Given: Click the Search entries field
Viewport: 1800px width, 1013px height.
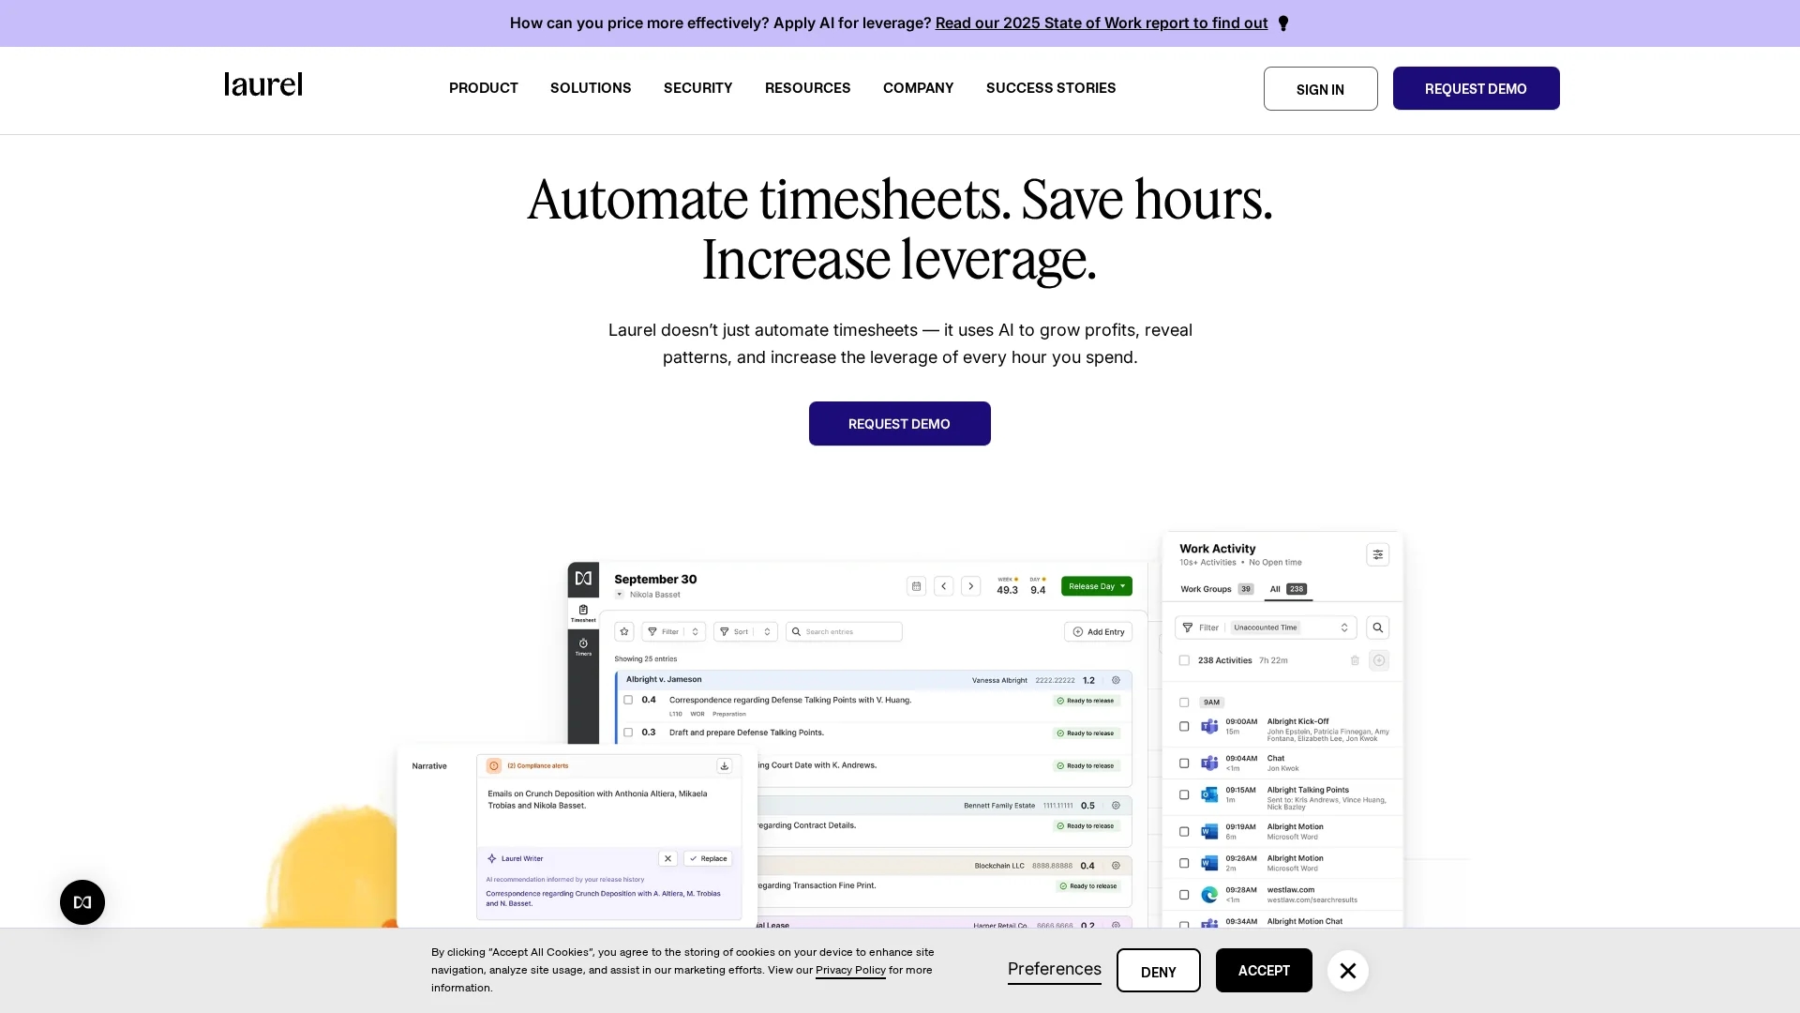Looking at the screenshot, I should [844, 631].
